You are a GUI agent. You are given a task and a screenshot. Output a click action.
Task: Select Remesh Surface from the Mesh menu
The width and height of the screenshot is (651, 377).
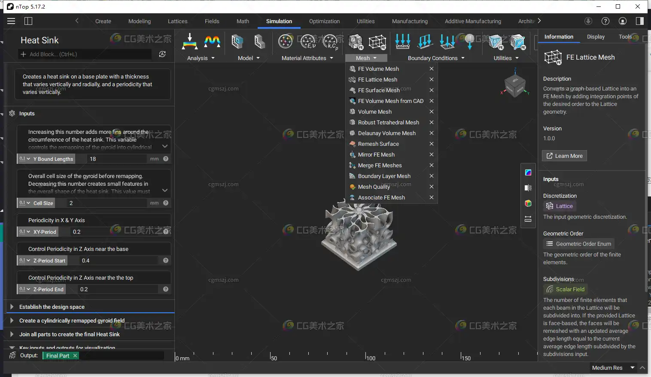[378, 144]
